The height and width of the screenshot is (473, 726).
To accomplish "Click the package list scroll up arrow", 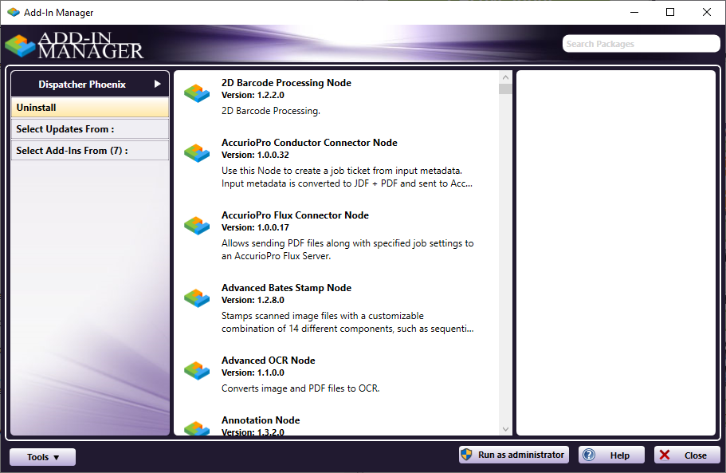I will click(505, 77).
